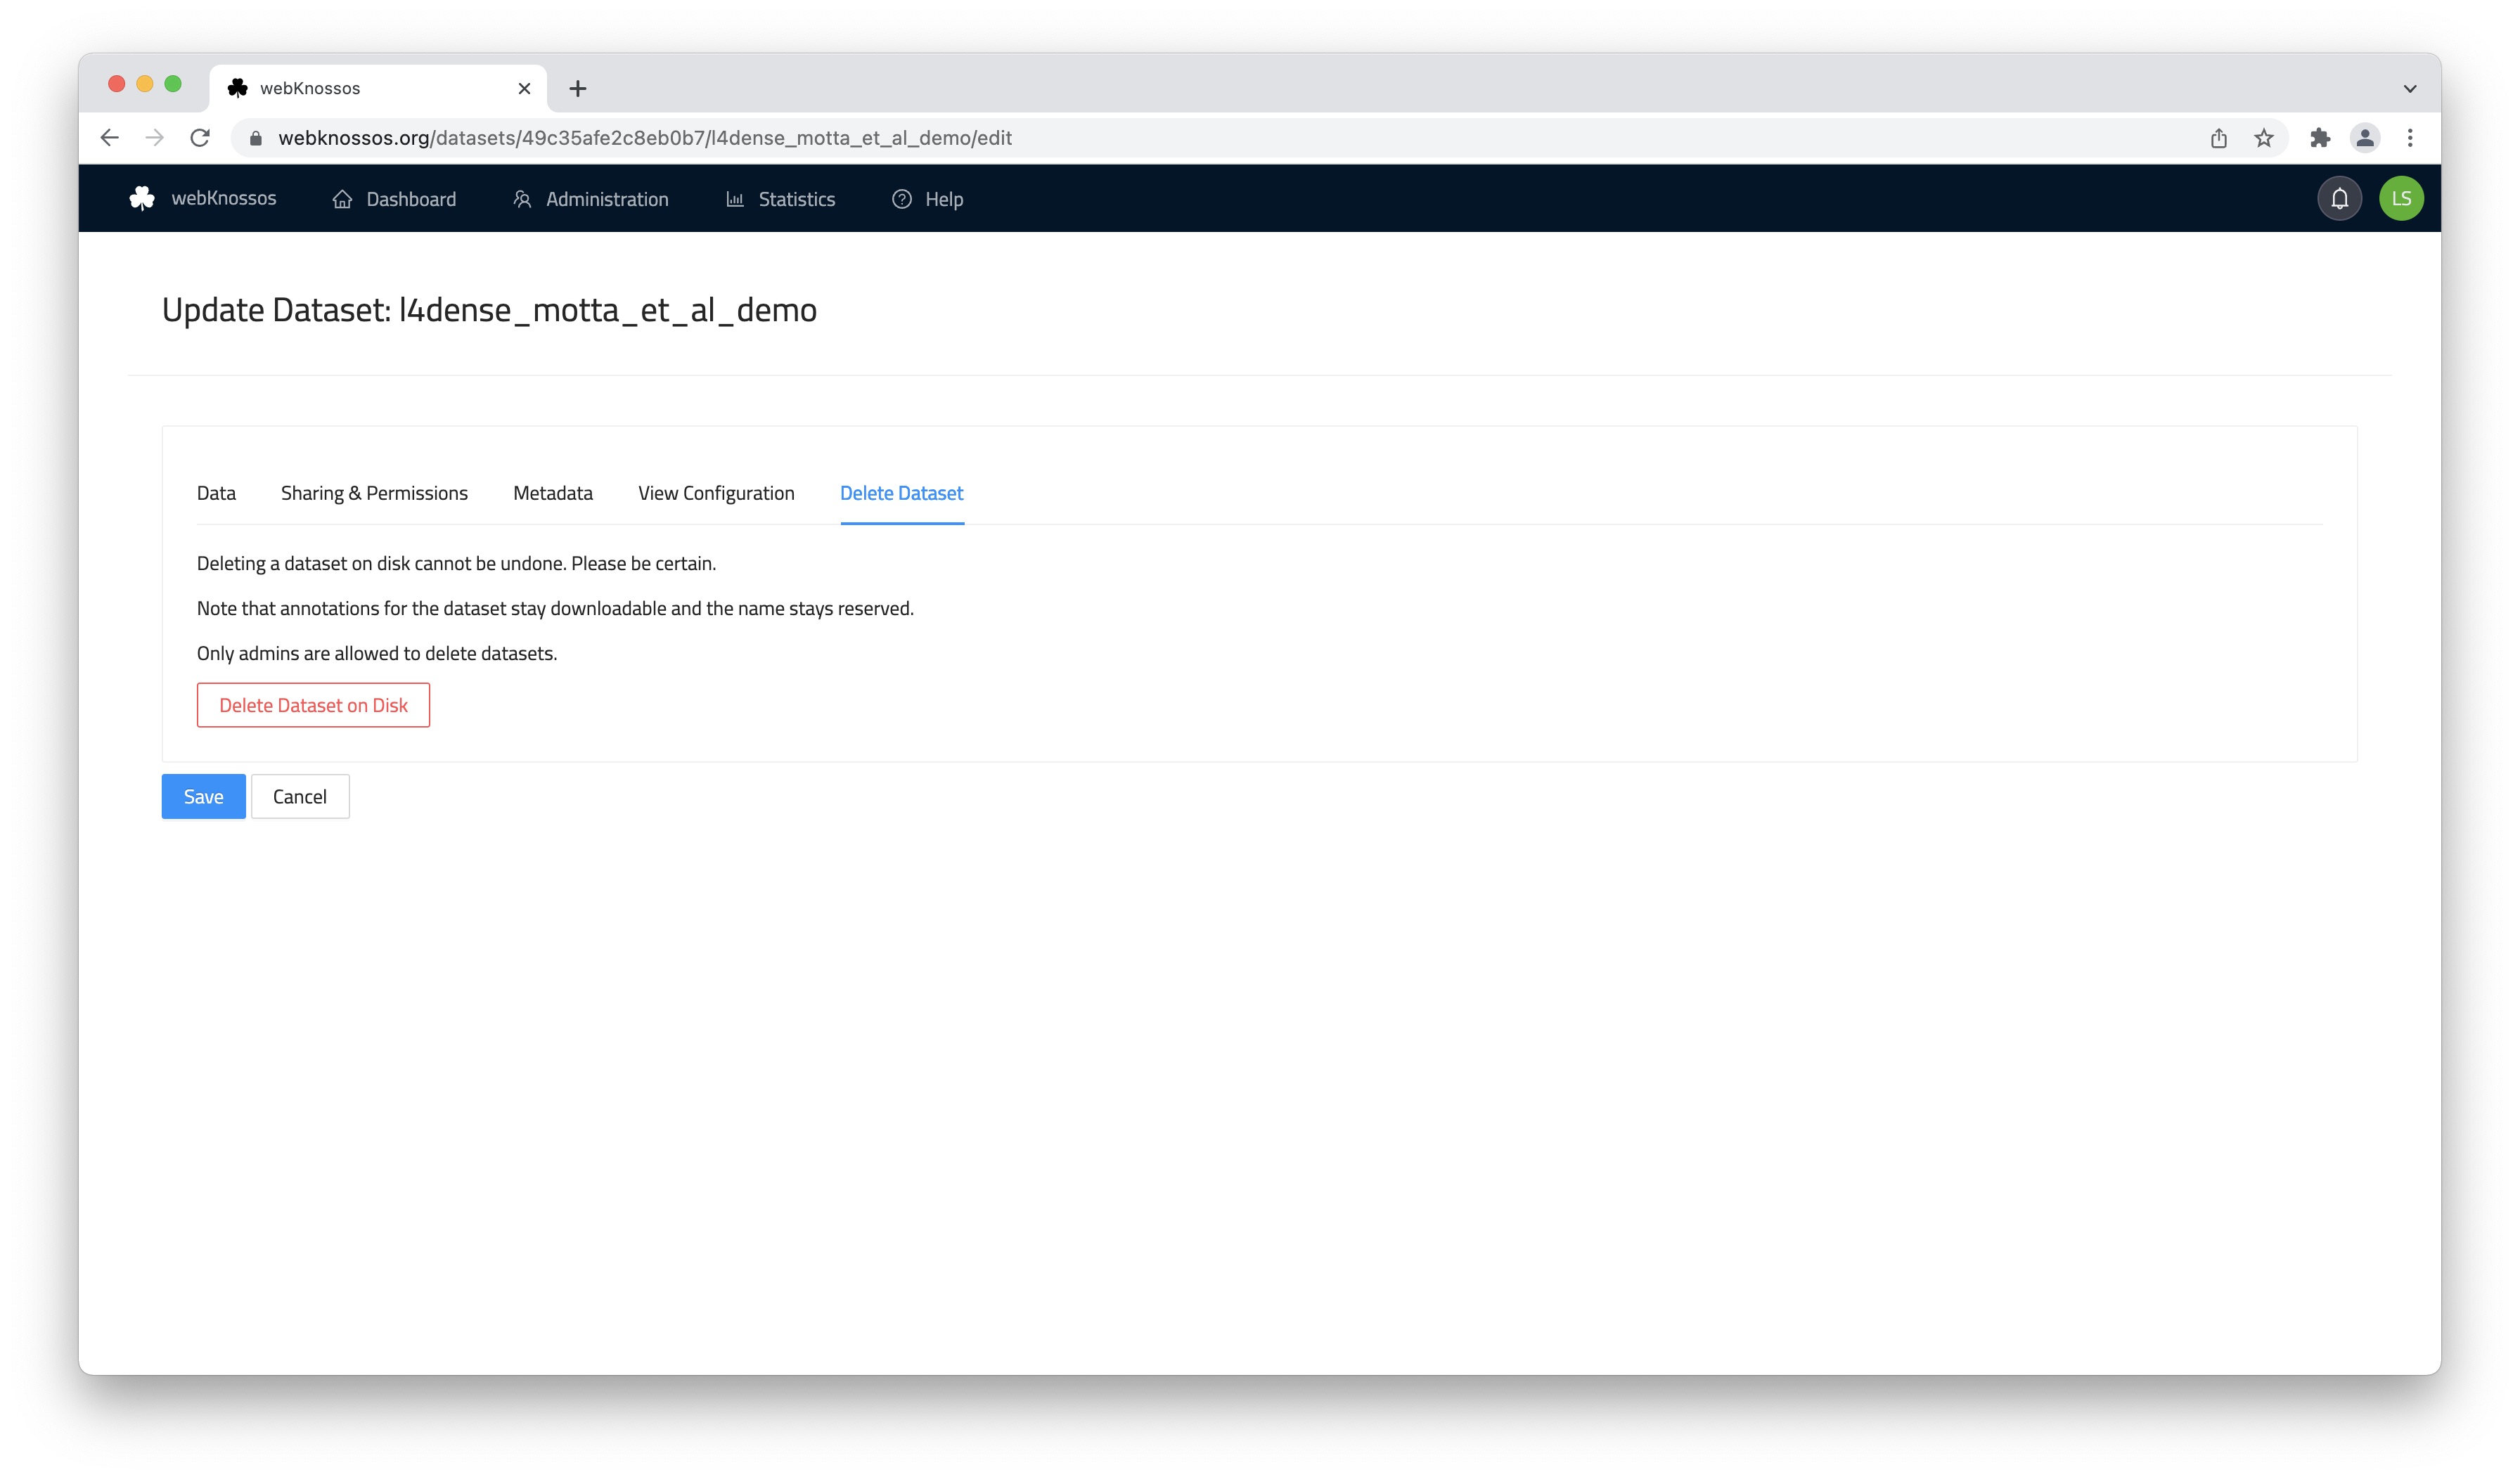Image resolution: width=2520 pixels, height=1479 pixels.
Task: Reload the page with refresh icon
Action: coord(200,138)
